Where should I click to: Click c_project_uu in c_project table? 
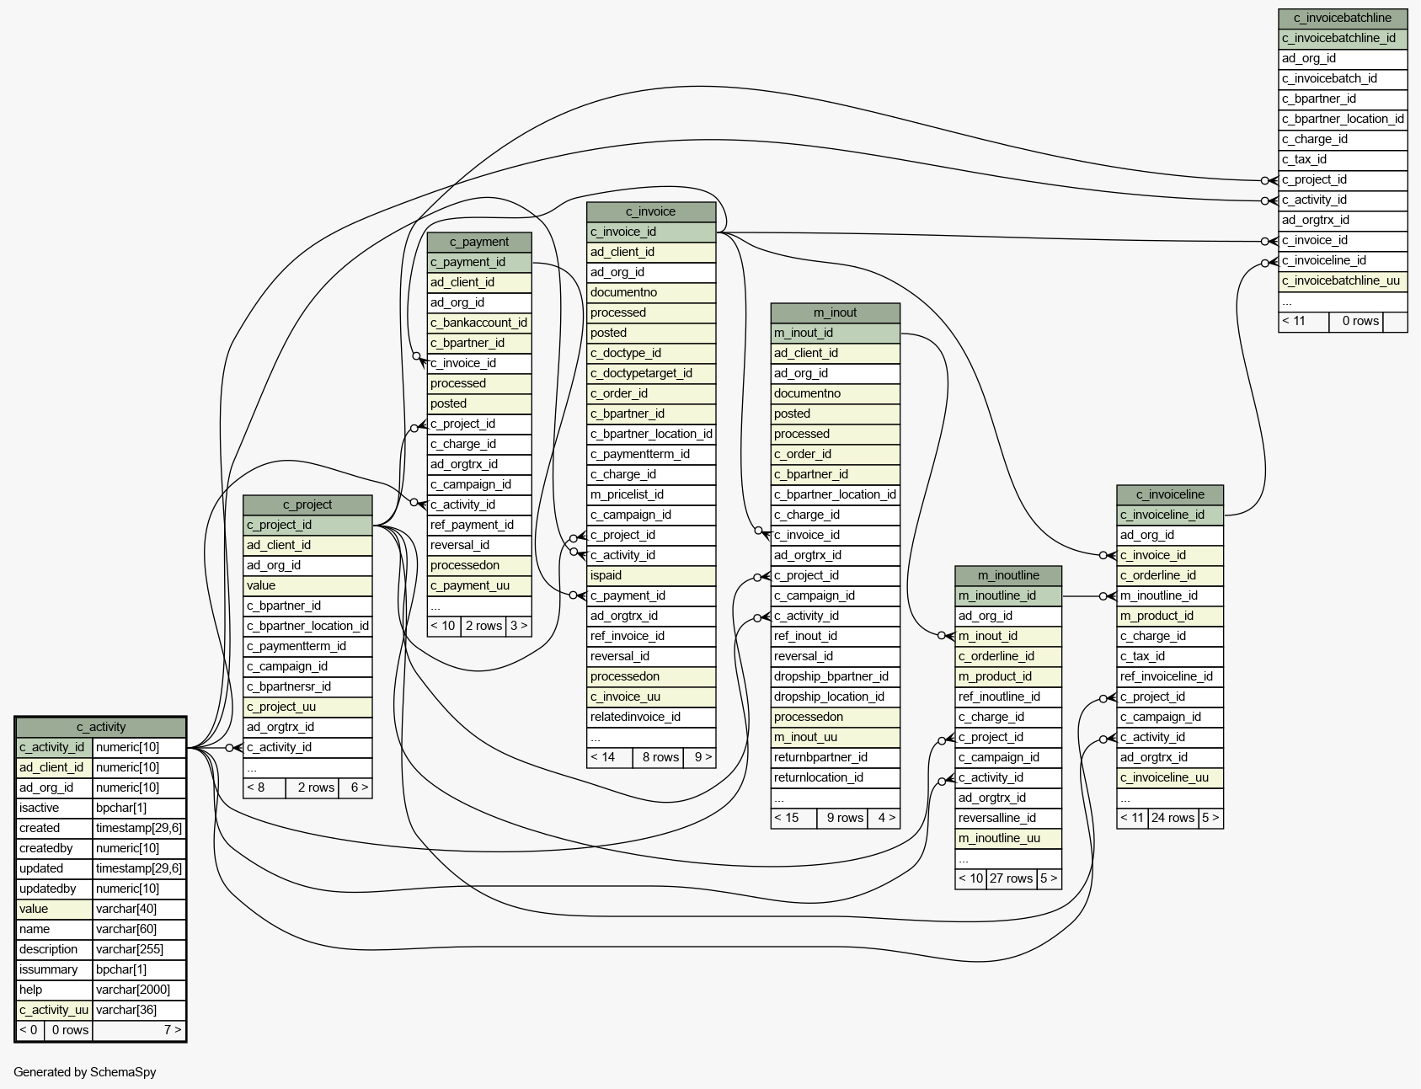(x=307, y=707)
